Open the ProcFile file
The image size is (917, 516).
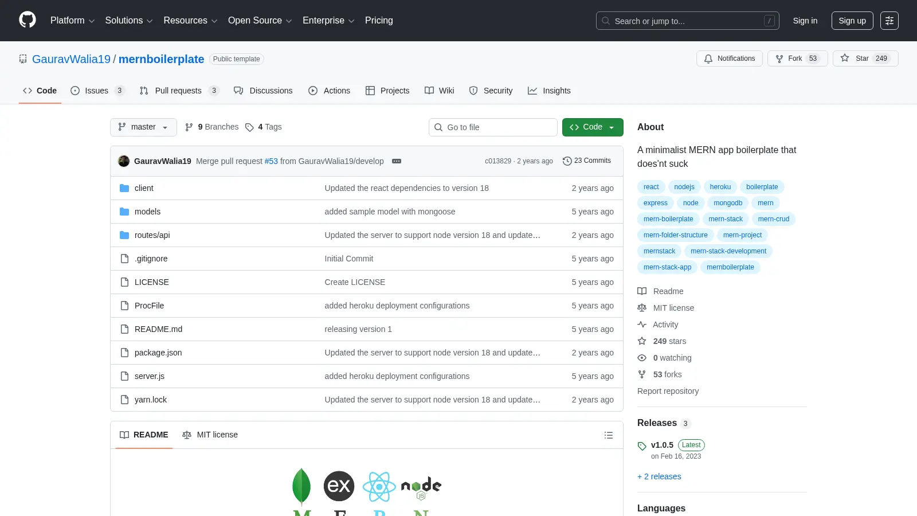click(x=149, y=306)
